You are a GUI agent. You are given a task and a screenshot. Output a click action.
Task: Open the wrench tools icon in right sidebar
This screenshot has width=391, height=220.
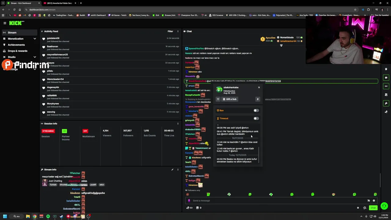pyautogui.click(x=386, y=103)
